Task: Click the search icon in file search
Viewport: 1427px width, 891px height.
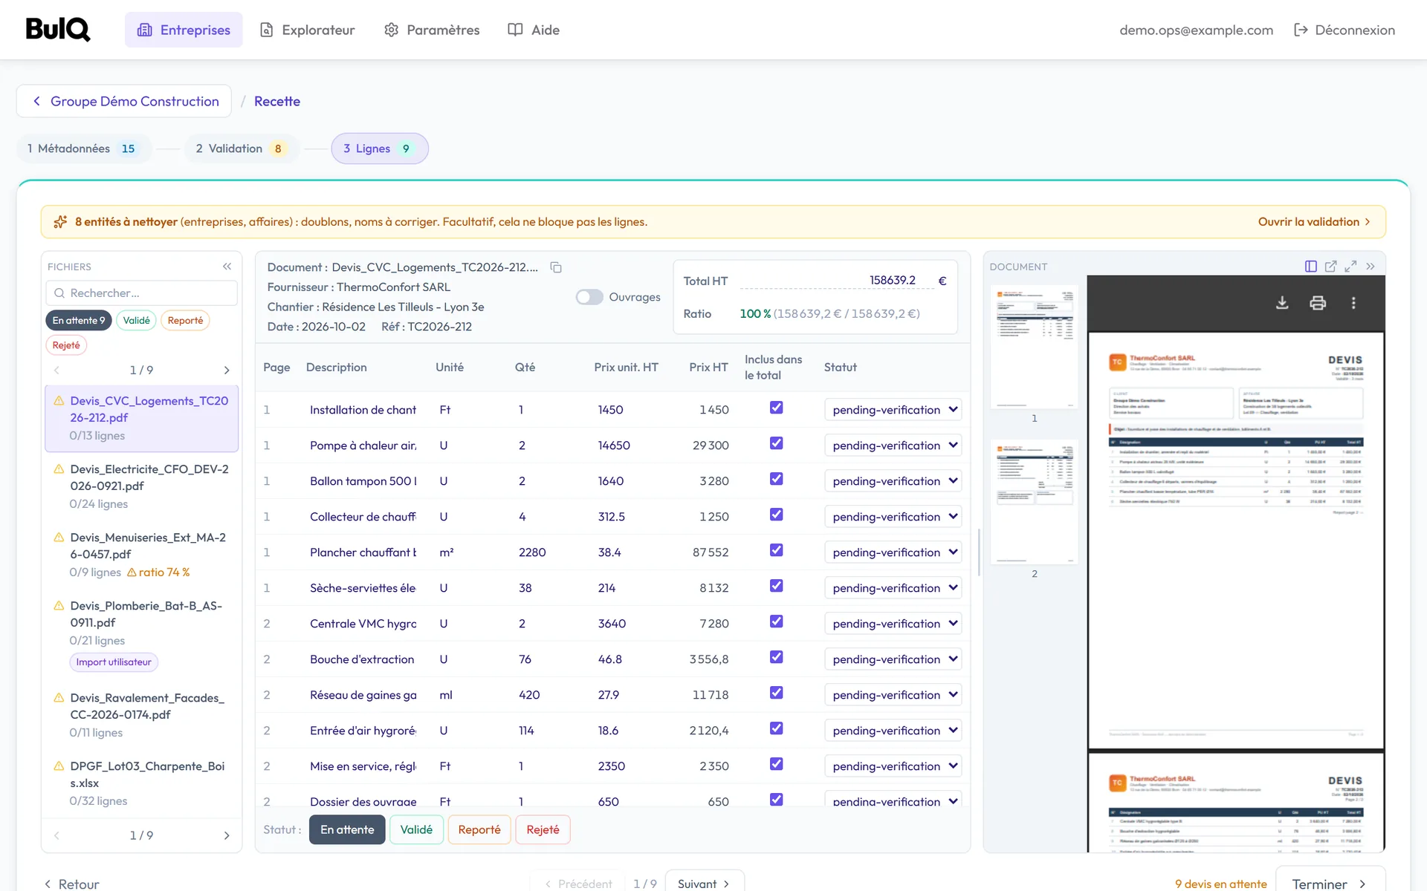Action: click(x=59, y=293)
